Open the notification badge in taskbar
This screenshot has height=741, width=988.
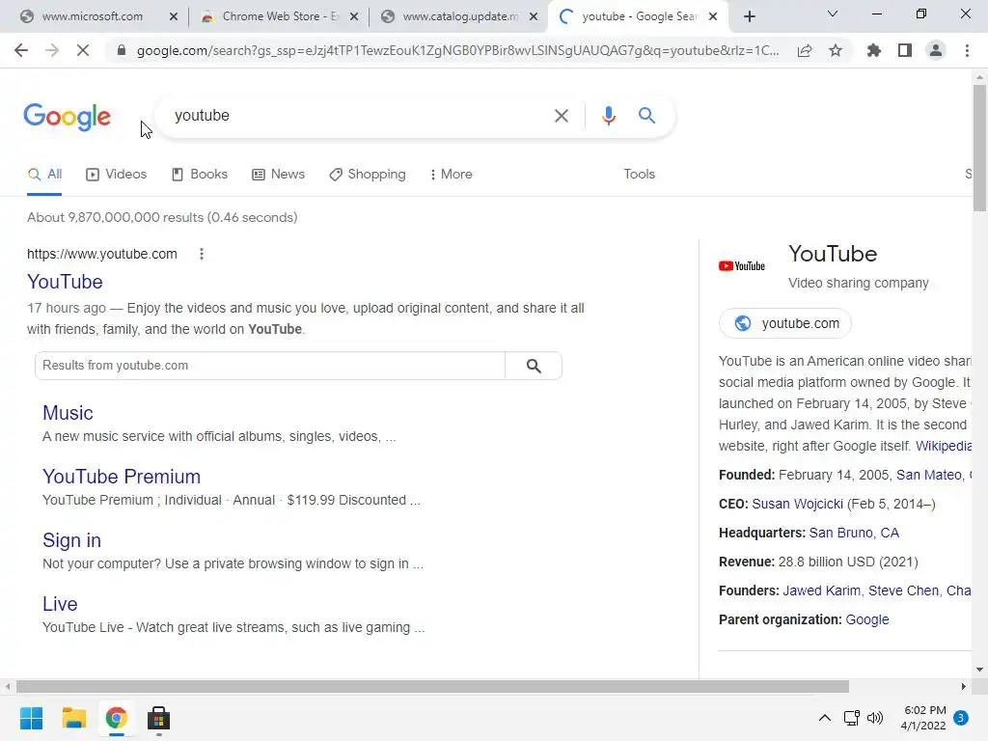pos(961,718)
